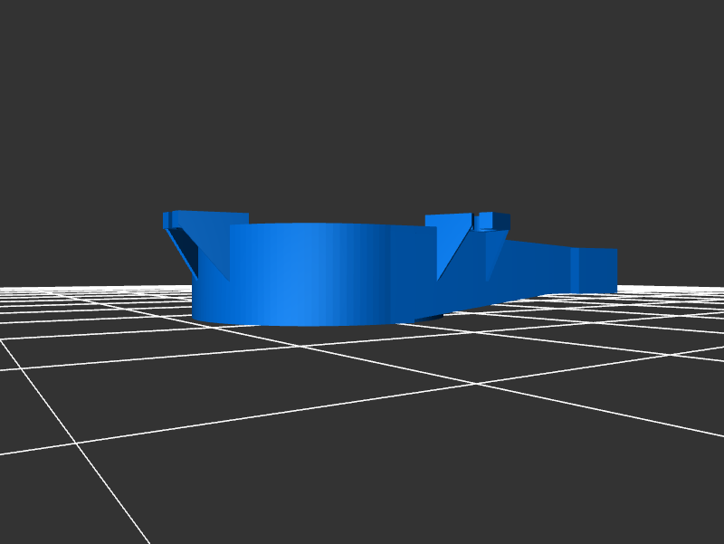724x544 pixels.
Task: Click the small block at the model's top-left corner
Action: [167, 220]
